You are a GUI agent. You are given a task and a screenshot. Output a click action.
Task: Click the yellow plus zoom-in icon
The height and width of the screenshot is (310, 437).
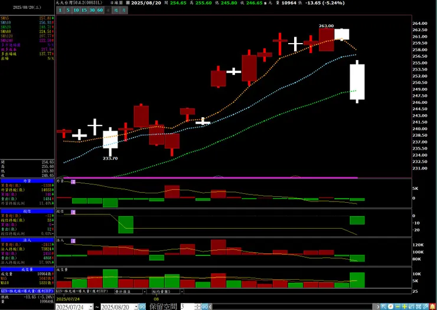coord(405,306)
